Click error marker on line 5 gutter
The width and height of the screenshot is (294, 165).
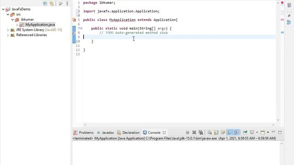(x=74, y=20)
